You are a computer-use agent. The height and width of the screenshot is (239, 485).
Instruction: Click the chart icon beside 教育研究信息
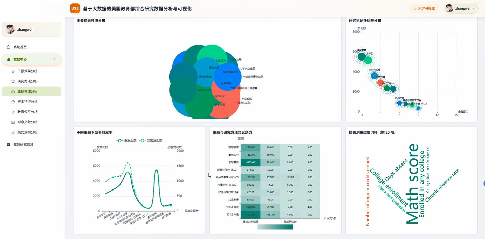[x=8, y=144]
